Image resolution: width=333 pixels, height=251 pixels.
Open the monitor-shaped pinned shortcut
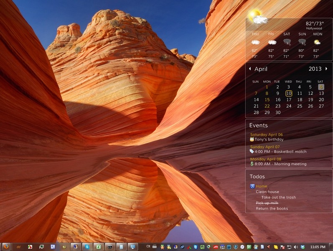41,247
